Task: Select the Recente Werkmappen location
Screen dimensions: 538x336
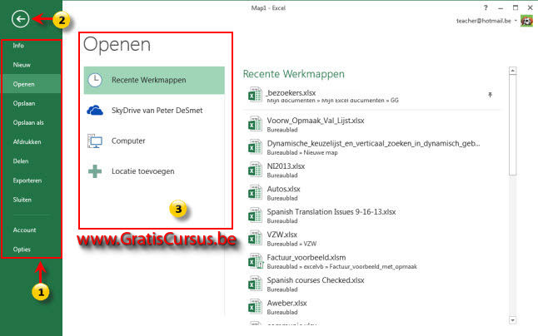Action: click(x=154, y=80)
